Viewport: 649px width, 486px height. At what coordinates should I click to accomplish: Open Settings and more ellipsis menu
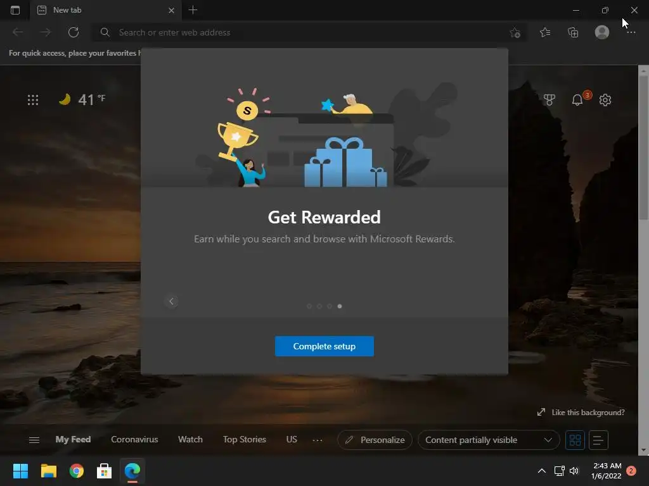point(631,32)
